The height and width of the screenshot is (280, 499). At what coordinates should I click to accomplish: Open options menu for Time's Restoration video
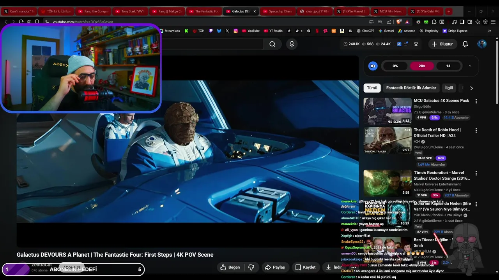476,173
